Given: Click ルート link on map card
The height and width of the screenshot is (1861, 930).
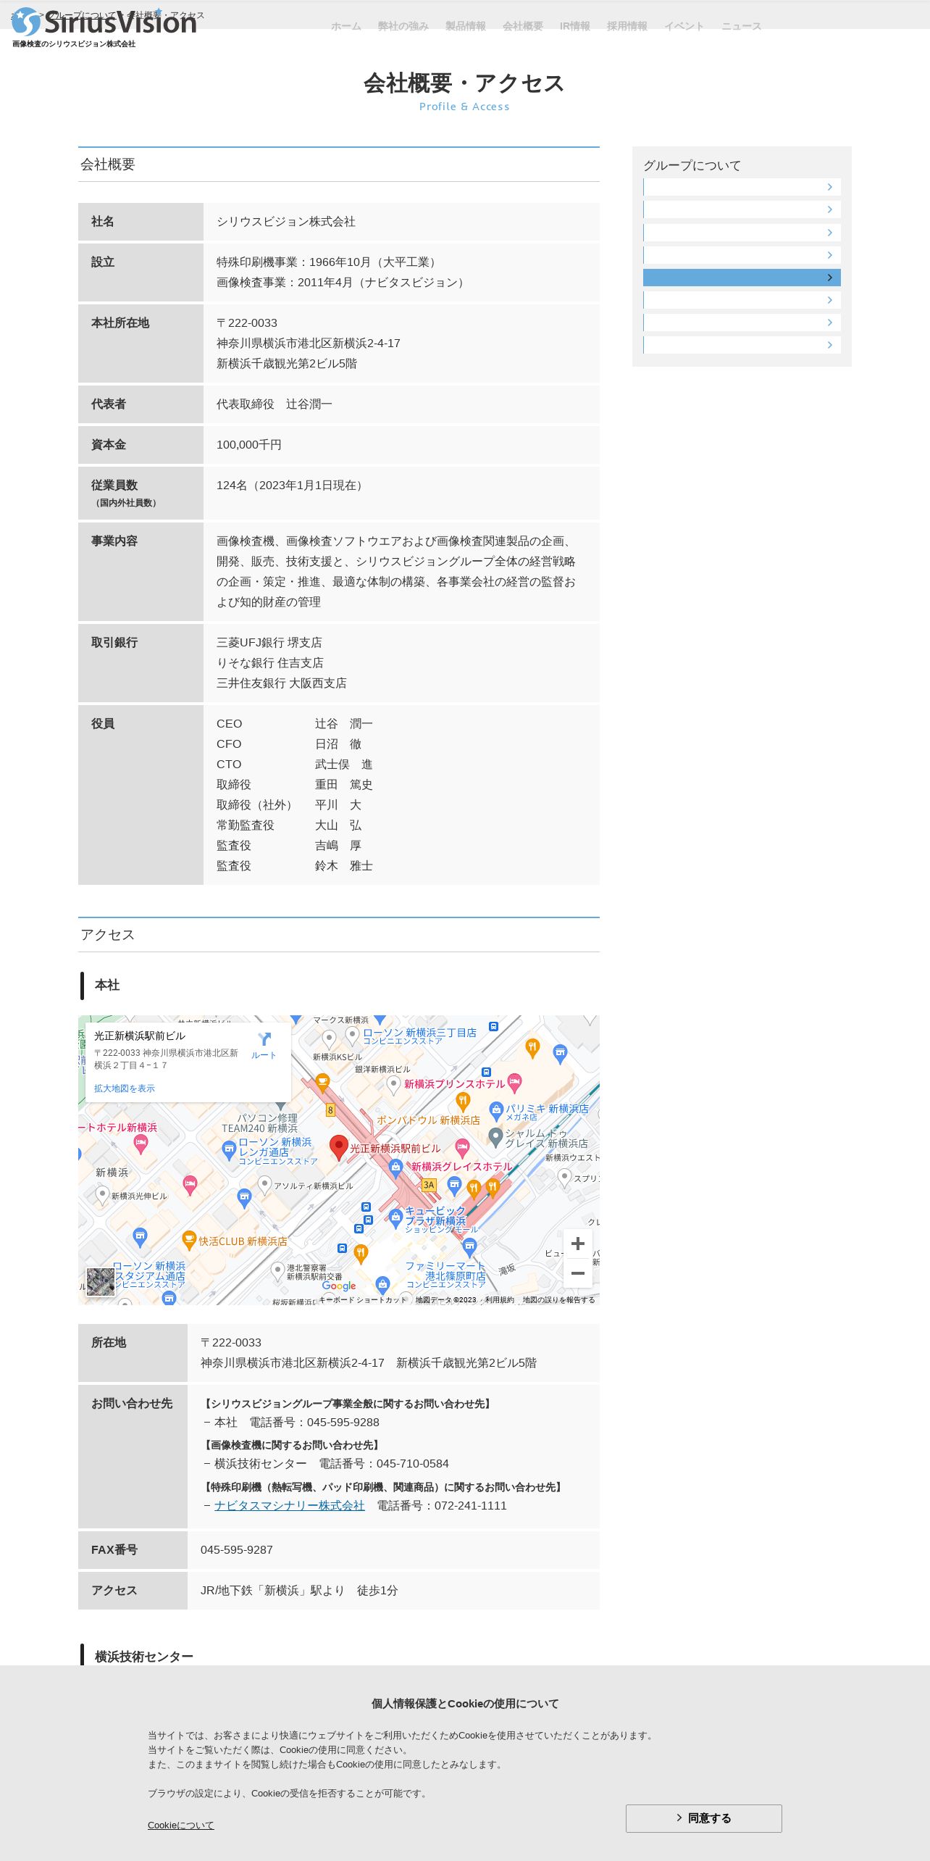Looking at the screenshot, I should pos(264,1055).
